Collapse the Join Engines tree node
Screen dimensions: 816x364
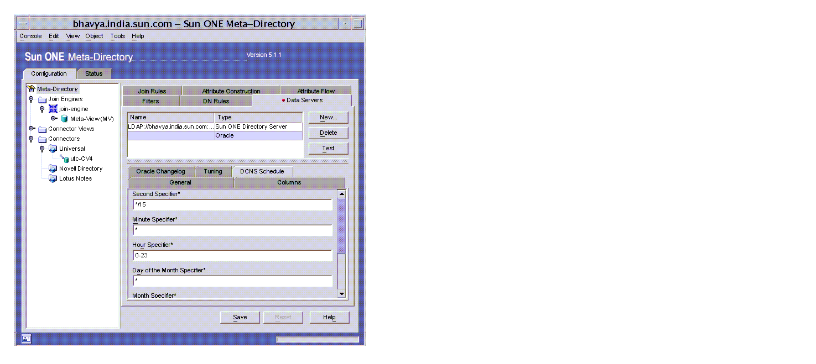point(31,99)
